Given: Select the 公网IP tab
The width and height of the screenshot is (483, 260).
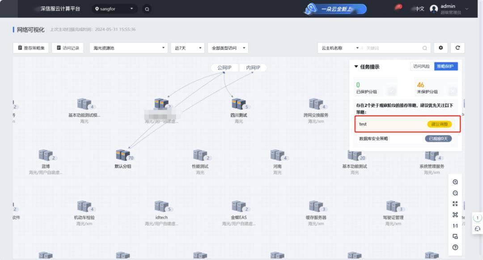Looking at the screenshot, I should [x=224, y=67].
